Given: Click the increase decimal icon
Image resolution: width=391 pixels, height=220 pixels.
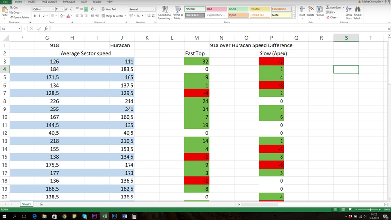Looking at the screenshot, I should click(x=149, y=16).
